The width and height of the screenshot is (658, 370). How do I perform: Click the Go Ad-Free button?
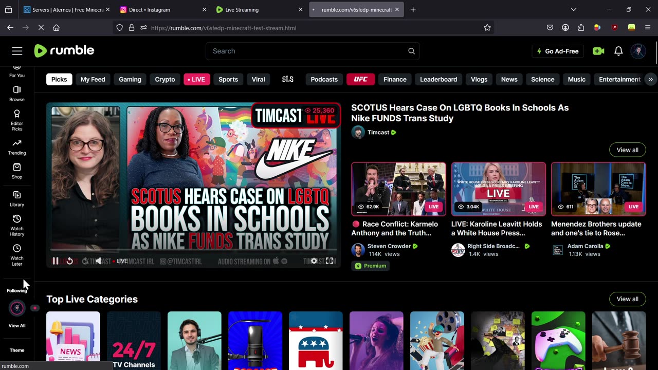(557, 51)
